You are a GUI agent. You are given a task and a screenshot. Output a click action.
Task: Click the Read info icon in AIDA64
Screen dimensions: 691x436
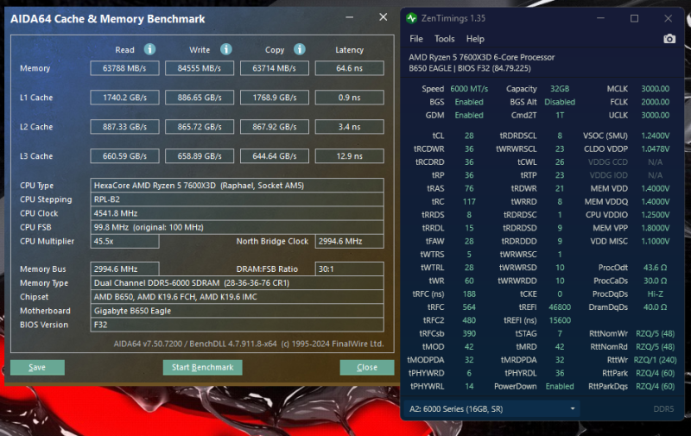(x=149, y=49)
